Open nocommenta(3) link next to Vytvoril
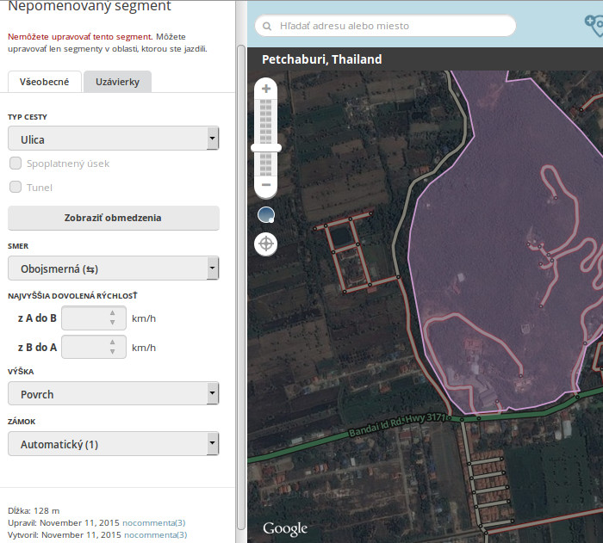The height and width of the screenshot is (543, 603). click(x=155, y=534)
